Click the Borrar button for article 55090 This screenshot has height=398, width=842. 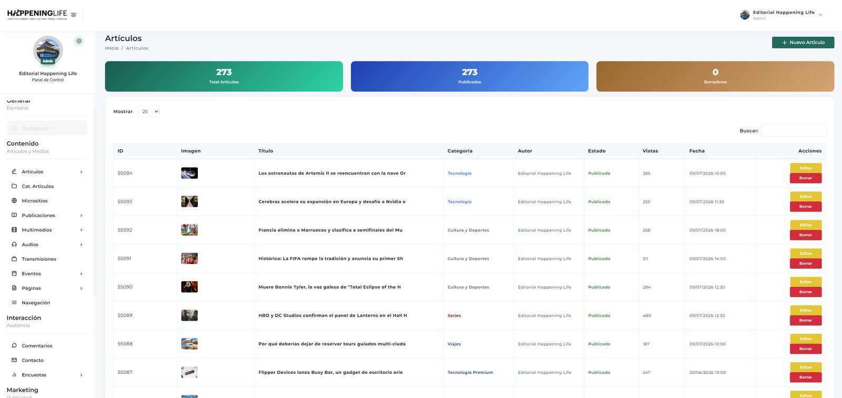click(x=806, y=292)
